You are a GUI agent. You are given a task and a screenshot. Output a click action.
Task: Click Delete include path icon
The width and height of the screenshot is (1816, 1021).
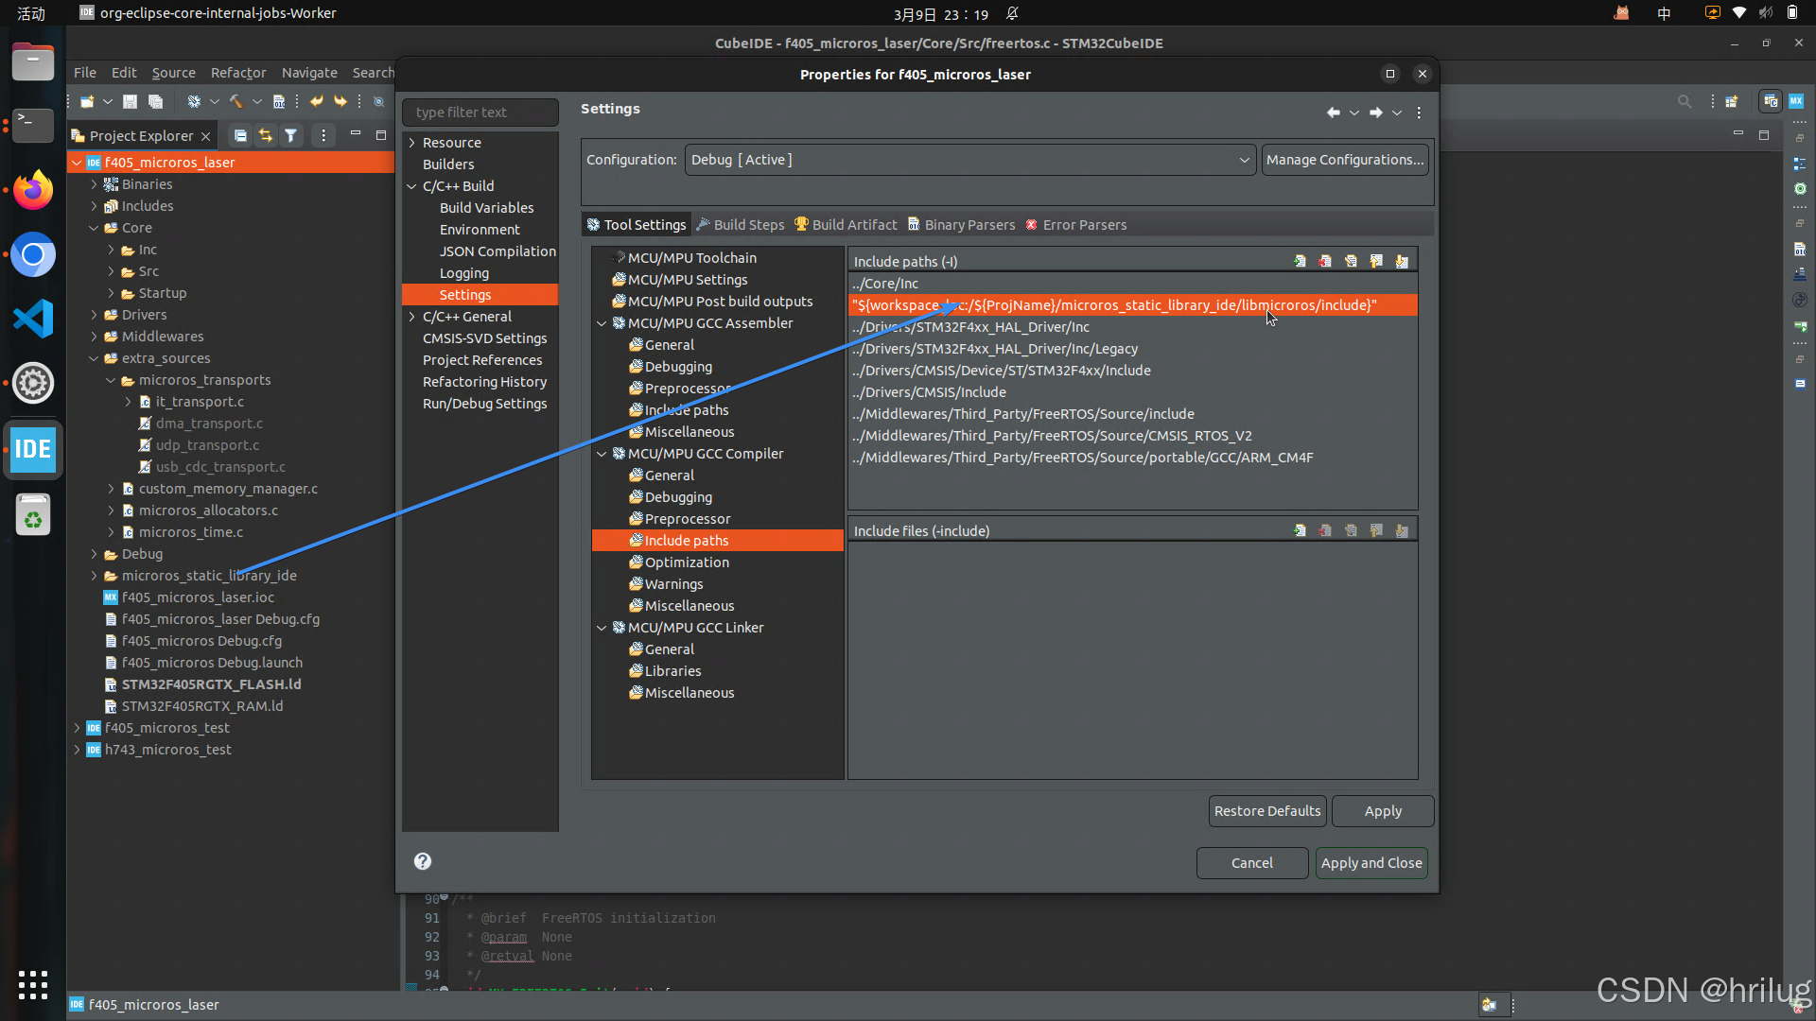coord(1325,262)
